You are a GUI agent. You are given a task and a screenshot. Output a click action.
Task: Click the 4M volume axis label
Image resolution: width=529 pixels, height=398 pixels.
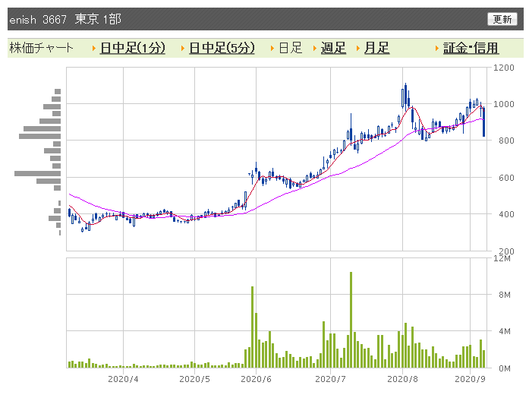(x=505, y=331)
